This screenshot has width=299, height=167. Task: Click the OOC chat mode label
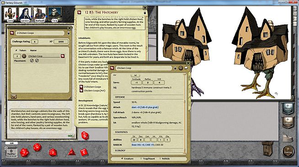coord(70,136)
